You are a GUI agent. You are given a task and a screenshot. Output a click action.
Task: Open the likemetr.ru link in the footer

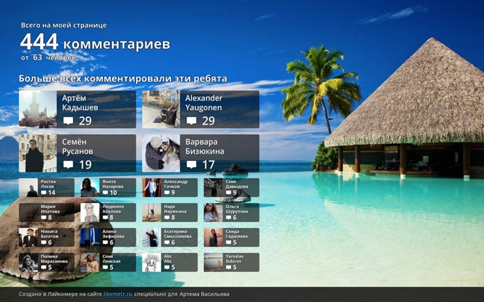[118, 294]
